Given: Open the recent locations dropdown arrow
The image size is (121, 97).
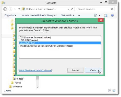Looking at the screenshot, I should coord(15,9).
